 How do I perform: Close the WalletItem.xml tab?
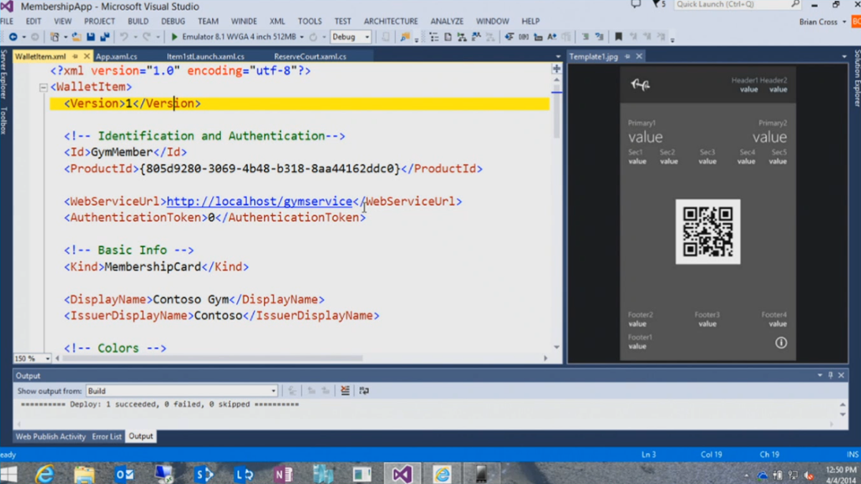(87, 56)
